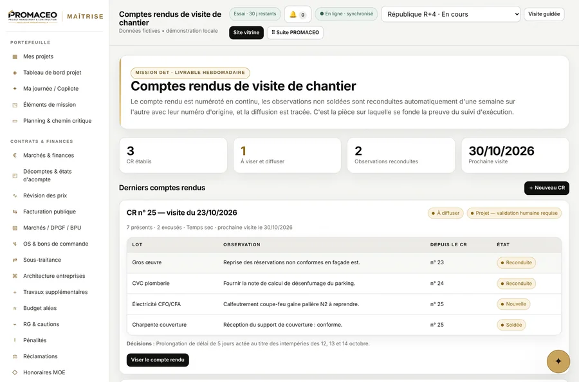Click the Marchés / DPGF / BPU icon
This screenshot has height=382, width=579.
tap(15, 228)
